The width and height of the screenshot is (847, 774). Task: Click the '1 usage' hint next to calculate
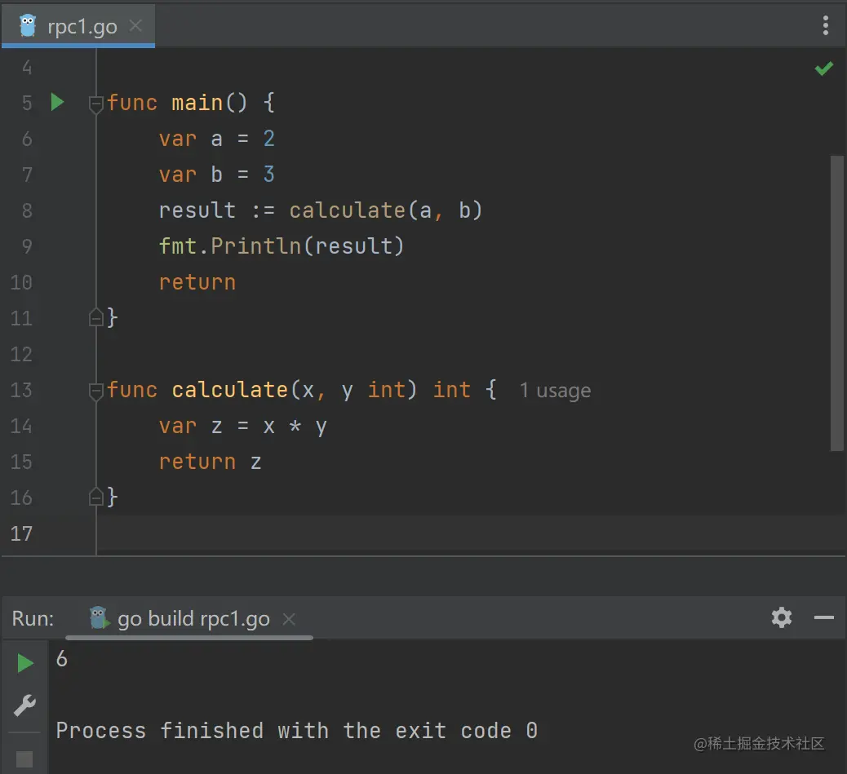tap(555, 390)
